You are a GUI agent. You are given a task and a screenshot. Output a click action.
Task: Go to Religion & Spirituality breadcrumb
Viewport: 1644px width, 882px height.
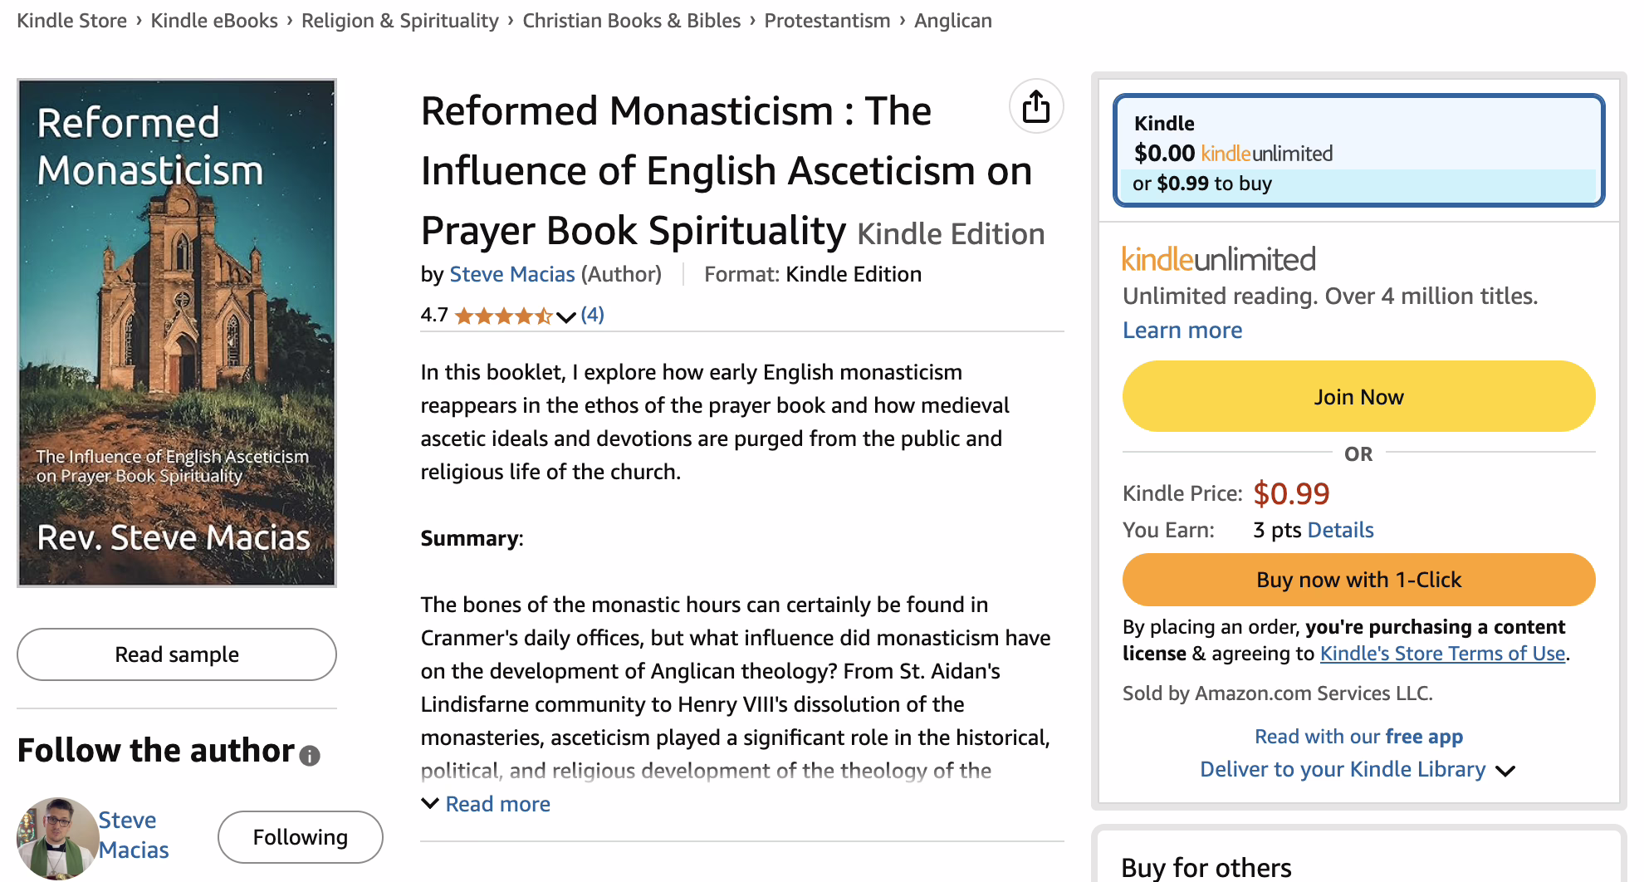[399, 21]
